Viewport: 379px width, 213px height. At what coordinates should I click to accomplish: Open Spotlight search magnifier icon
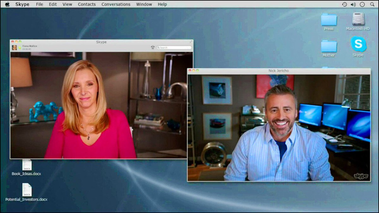click(x=372, y=4)
